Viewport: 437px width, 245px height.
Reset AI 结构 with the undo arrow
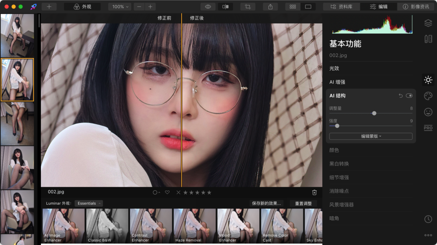(401, 96)
